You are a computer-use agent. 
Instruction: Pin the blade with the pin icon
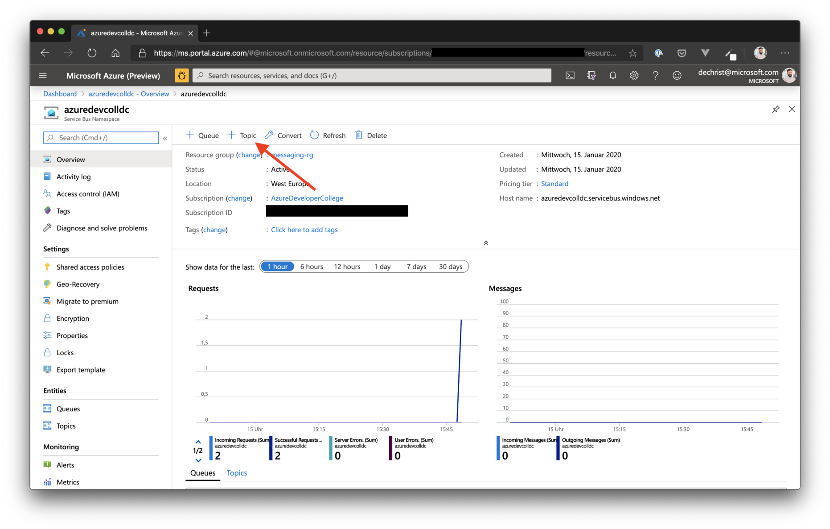point(776,109)
